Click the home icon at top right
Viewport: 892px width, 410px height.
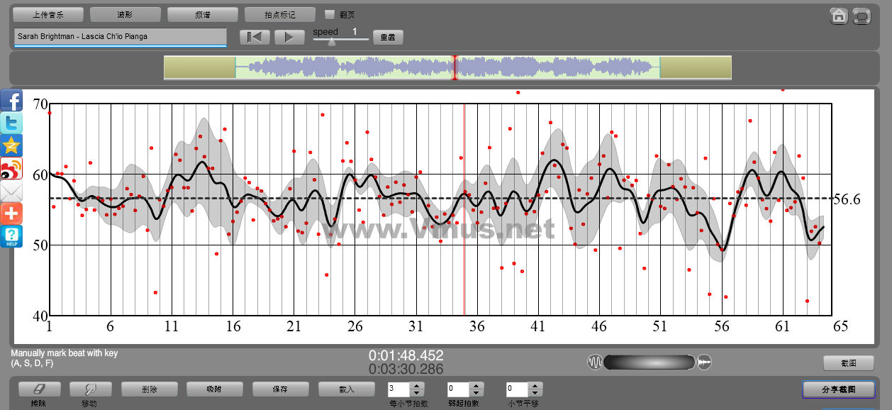pyautogui.click(x=839, y=16)
